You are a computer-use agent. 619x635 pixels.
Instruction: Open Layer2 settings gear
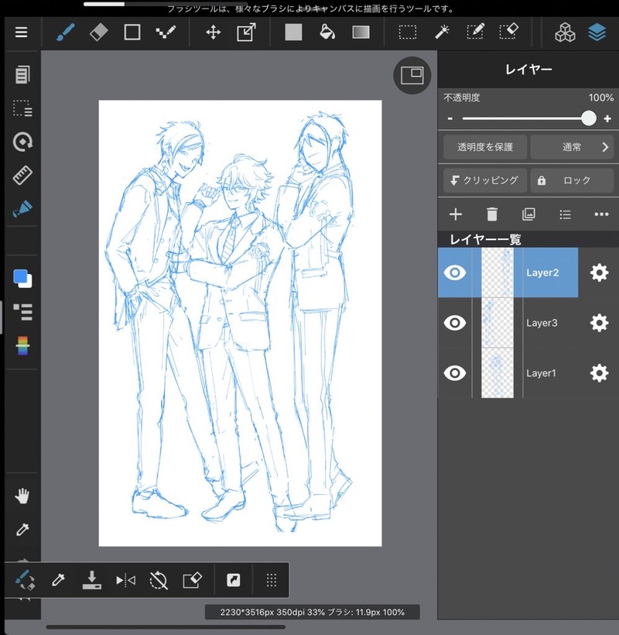click(x=599, y=273)
